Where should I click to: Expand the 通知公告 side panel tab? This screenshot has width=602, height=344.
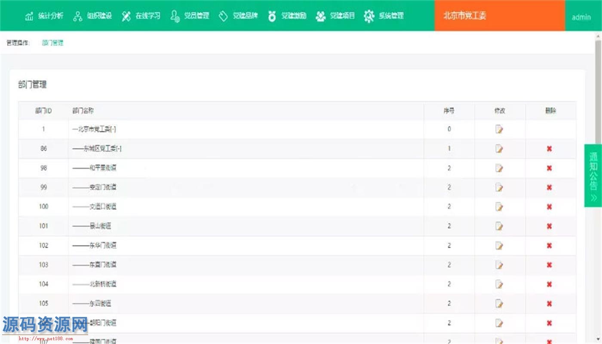tap(593, 175)
